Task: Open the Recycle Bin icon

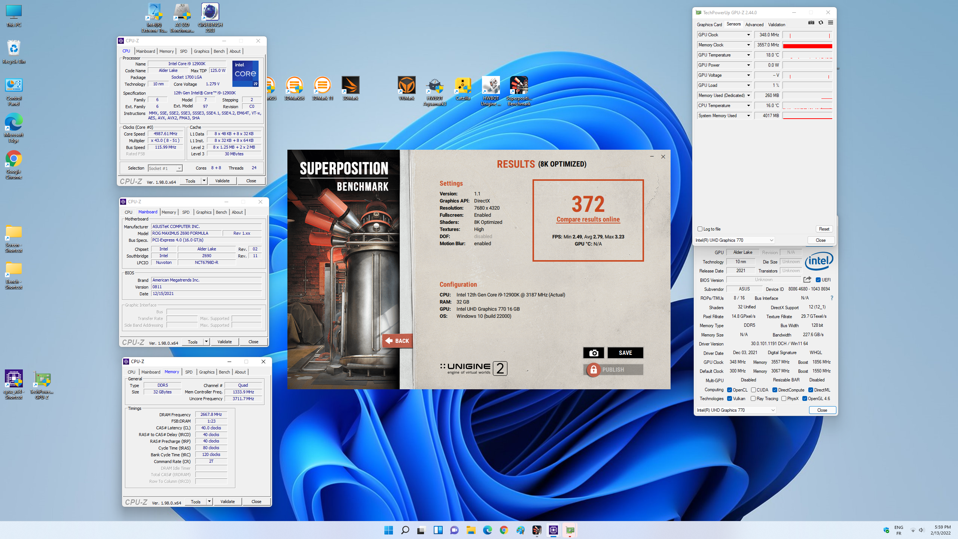Action: [x=14, y=52]
